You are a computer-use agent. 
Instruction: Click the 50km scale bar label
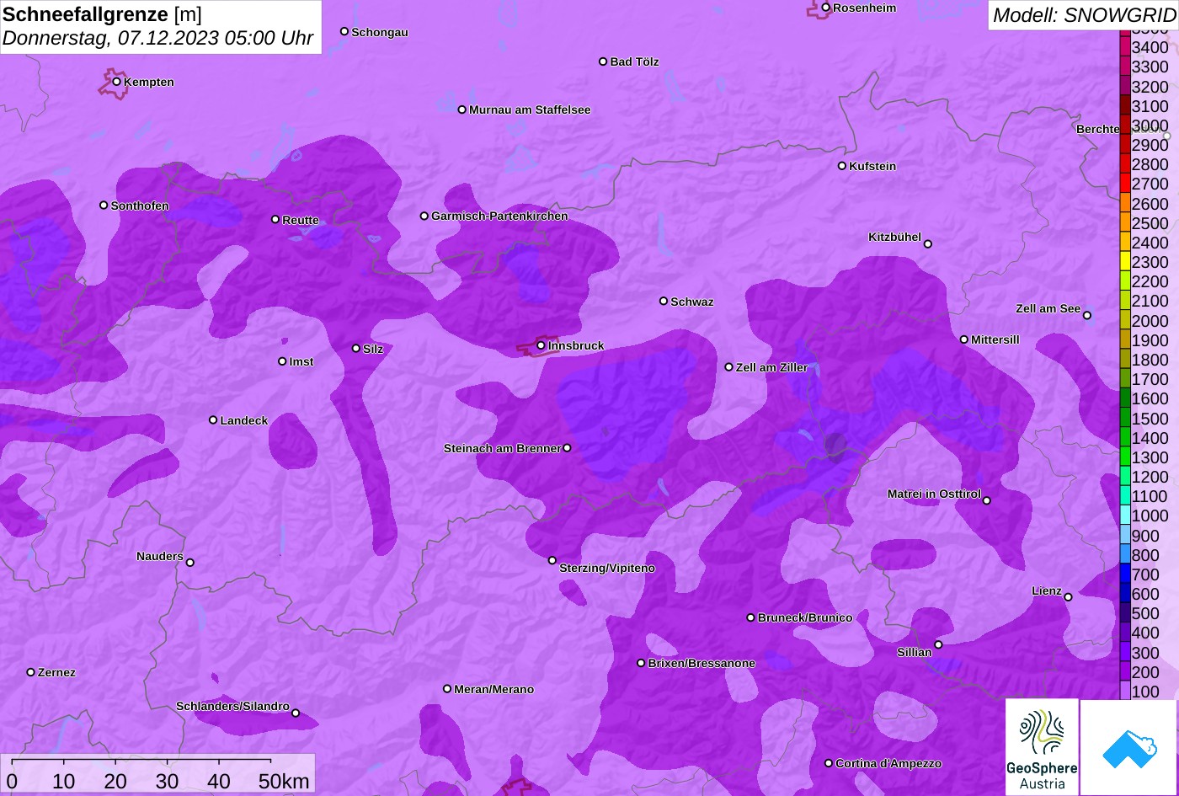point(284,781)
